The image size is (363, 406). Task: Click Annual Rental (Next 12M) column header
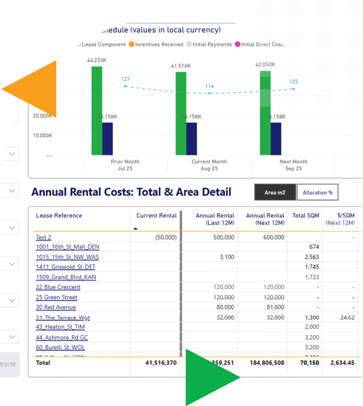tap(265, 219)
